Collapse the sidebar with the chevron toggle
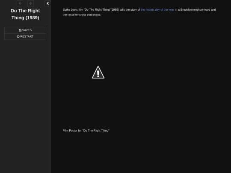The height and width of the screenshot is (173, 231). tap(47, 3)
